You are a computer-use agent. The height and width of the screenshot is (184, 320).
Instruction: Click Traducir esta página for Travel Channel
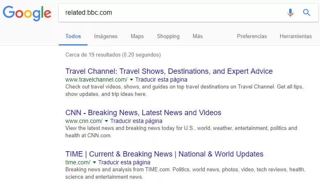(161, 80)
